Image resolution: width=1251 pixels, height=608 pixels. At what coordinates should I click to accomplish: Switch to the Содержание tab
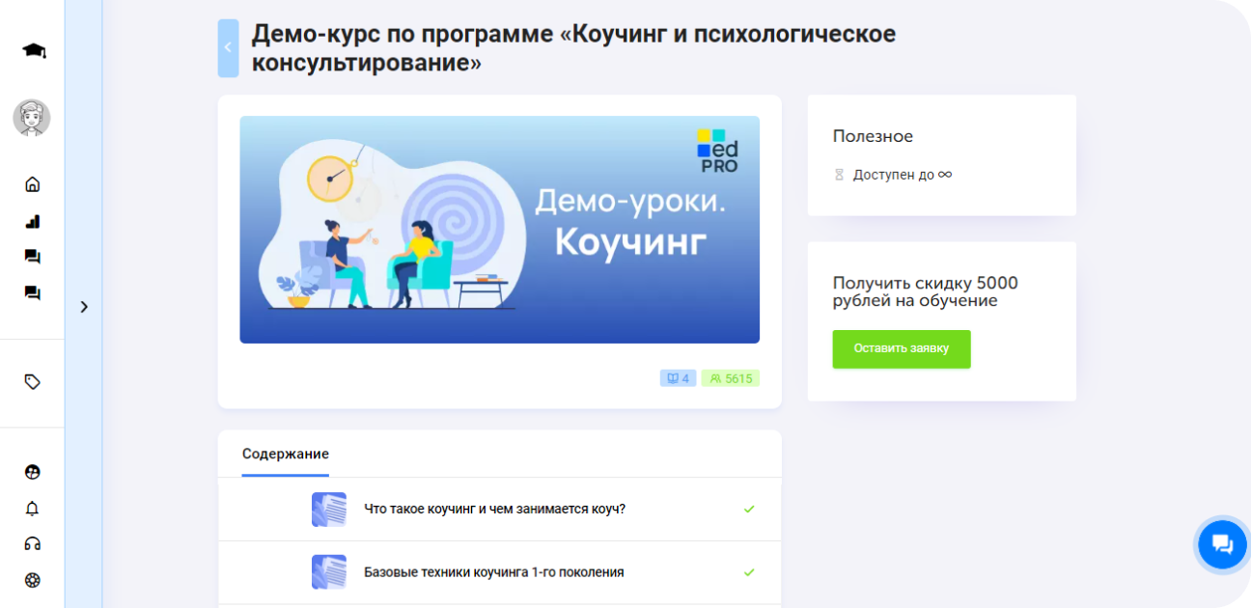(x=285, y=454)
